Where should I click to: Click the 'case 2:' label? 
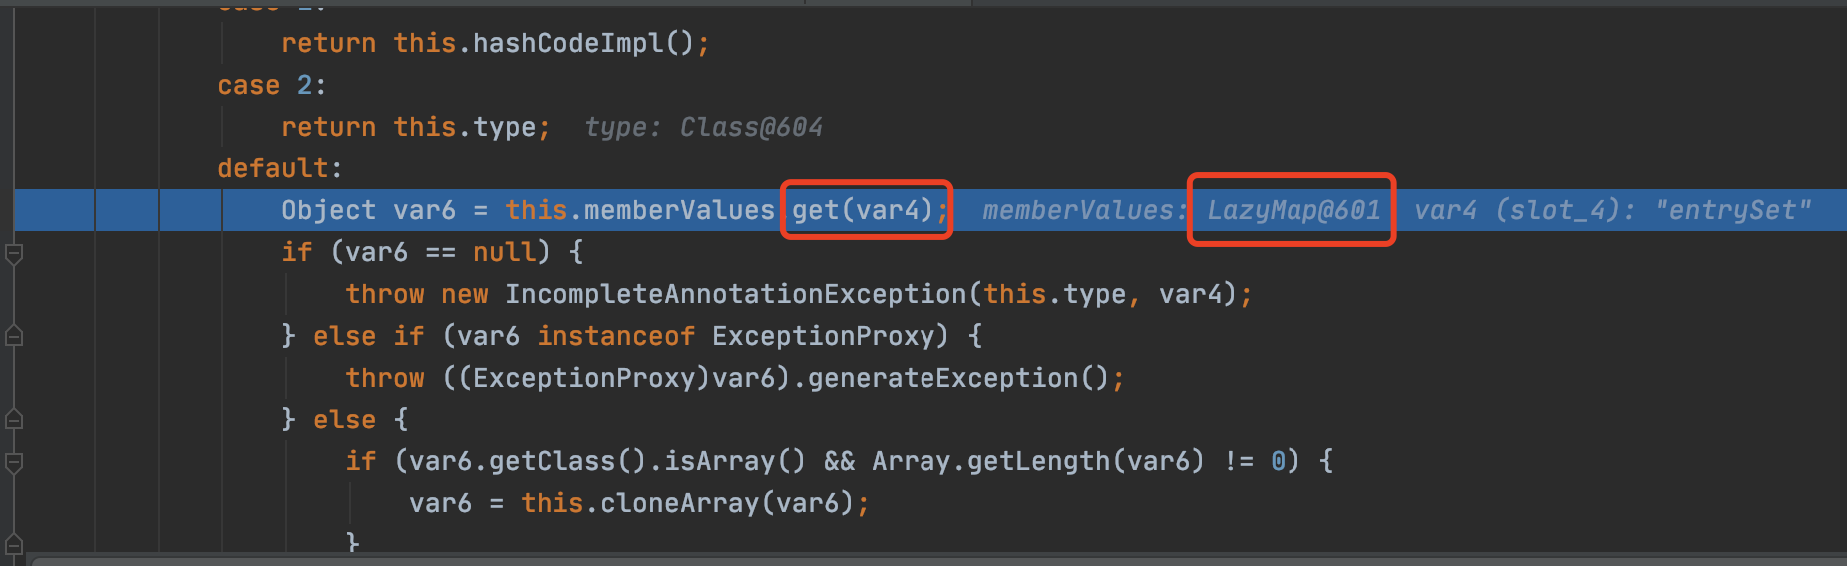[x=271, y=85]
